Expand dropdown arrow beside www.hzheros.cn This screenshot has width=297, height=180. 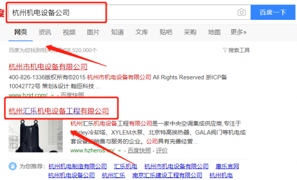pos(119,151)
